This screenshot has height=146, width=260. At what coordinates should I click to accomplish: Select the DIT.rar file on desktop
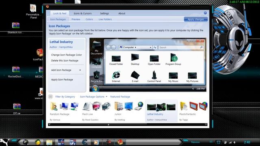[x=17, y=109]
